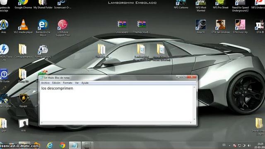
Task: Open the Ares desktop shortcut
Action: coord(4,26)
